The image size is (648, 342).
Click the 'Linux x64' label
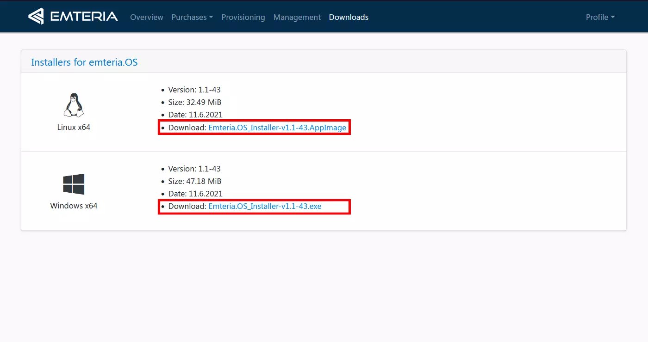pyautogui.click(x=74, y=127)
